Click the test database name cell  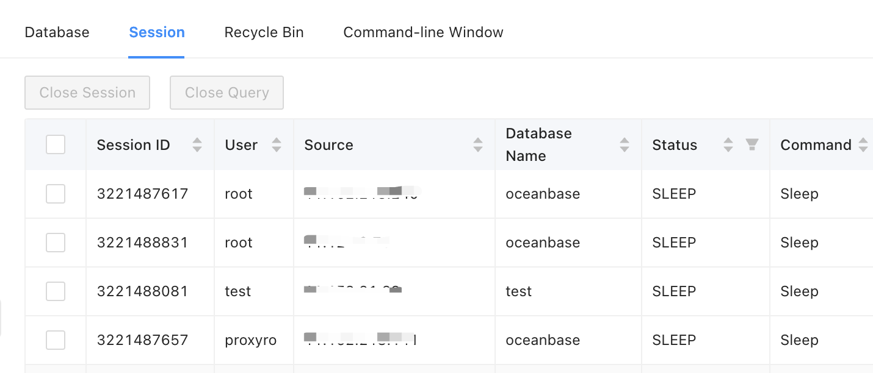518,291
